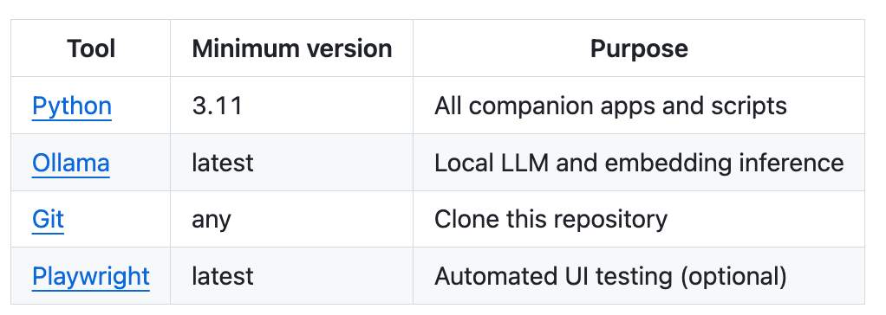Click the word 'LLM' in Ollama purpose

(x=518, y=164)
